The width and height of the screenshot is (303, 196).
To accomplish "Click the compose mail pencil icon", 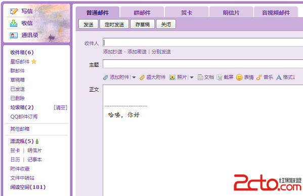I will point(14,11).
